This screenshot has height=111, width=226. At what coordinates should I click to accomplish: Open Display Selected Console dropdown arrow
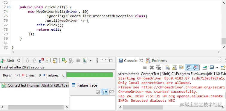click(x=217, y=67)
